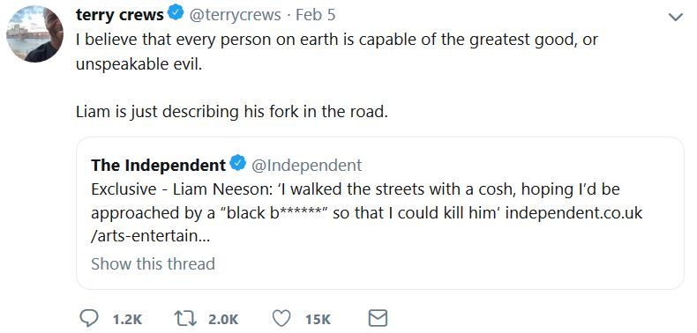Screen dimensions: 697x333
Task: Open the 1.2K replies count
Action: (127, 319)
